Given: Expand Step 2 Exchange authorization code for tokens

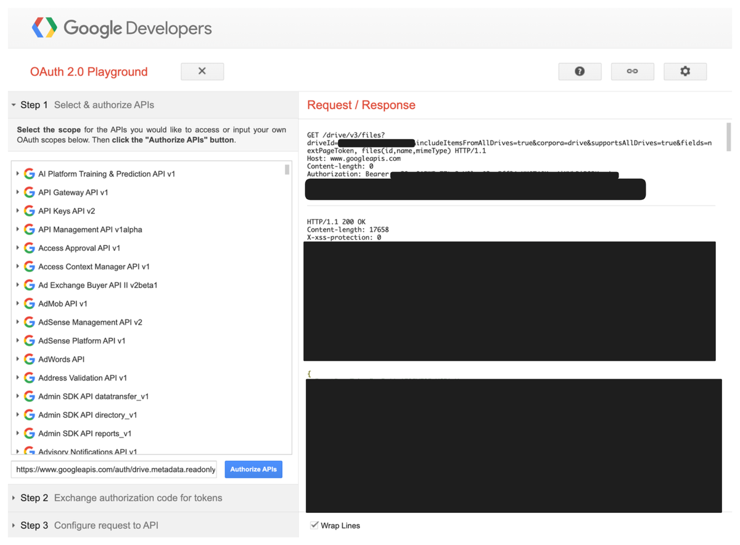Looking at the screenshot, I should pyautogui.click(x=153, y=498).
